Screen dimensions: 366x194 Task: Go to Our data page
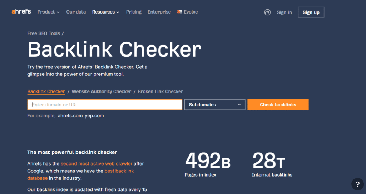[x=76, y=12]
